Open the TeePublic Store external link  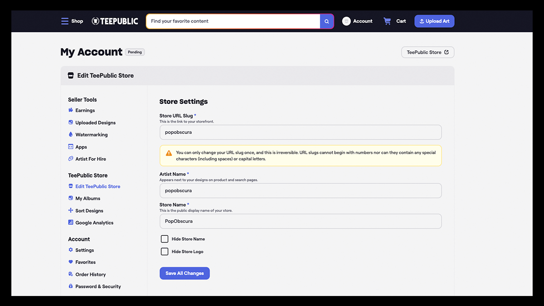coord(427,53)
